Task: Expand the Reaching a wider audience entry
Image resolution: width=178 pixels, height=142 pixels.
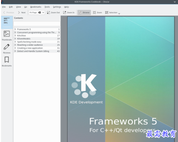Action: point(15,45)
